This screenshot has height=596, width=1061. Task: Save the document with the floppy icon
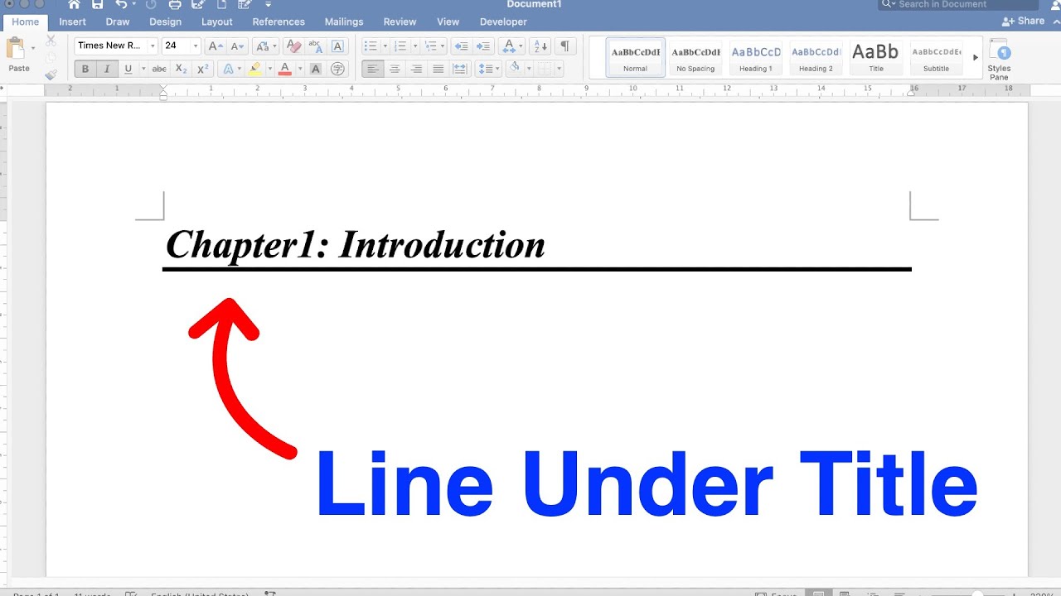point(98,4)
